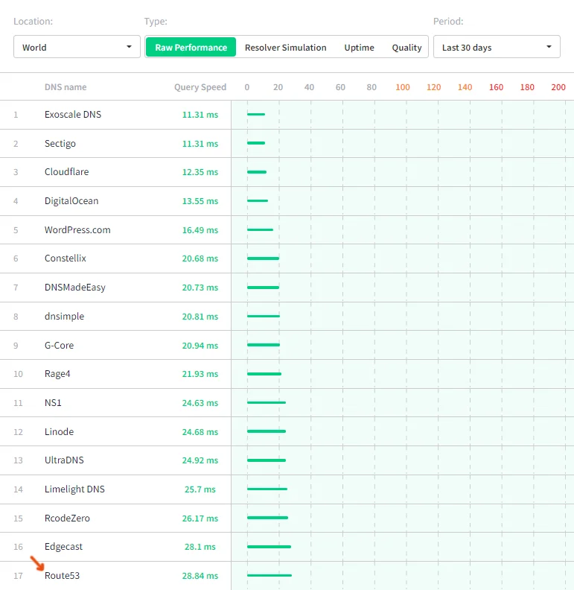Click the 21.93 ms query speed value
This screenshot has height=590, width=574.
click(x=200, y=374)
